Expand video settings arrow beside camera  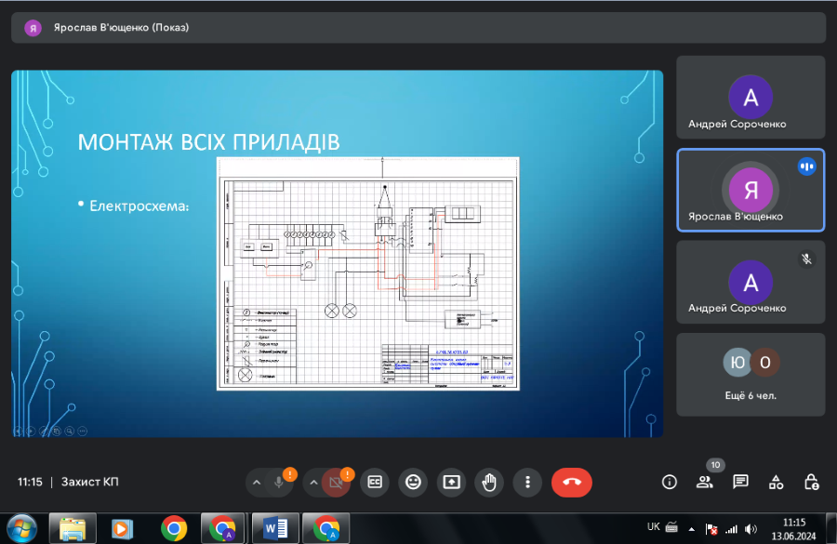pyautogui.click(x=313, y=482)
